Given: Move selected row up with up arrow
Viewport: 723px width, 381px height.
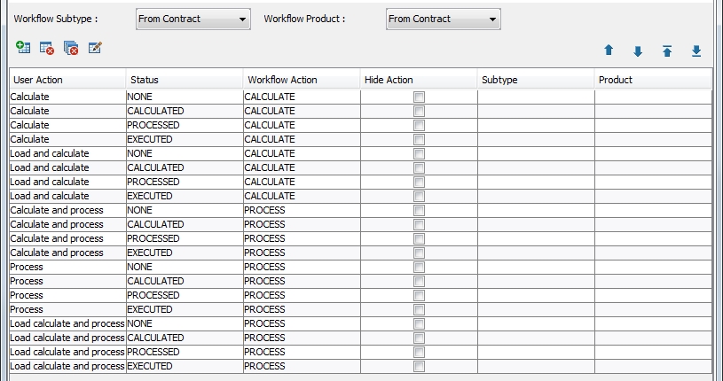Looking at the screenshot, I should click(609, 51).
